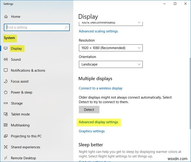Open Tablet mode settings
Viewport: 191px width, 162px height.
pyautogui.click(x=20, y=114)
